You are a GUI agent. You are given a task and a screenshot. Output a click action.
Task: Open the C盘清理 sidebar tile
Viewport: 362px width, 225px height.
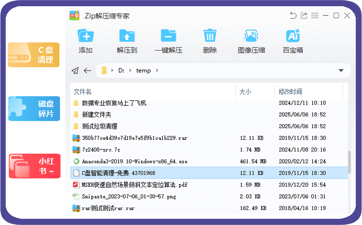(x=34, y=55)
